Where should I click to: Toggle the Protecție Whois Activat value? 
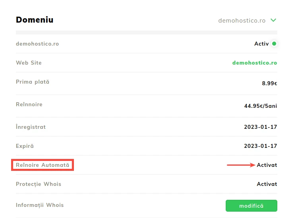click(267, 184)
